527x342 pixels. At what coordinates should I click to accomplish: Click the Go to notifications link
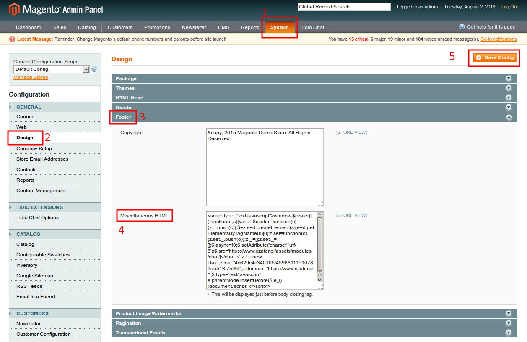[x=498, y=39]
